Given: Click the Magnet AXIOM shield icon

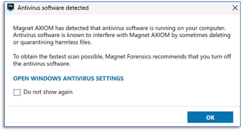Looking at the screenshot, I should [11, 8].
